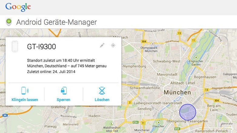Click Planegg map label
The image size is (237, 133).
tap(50, 126)
